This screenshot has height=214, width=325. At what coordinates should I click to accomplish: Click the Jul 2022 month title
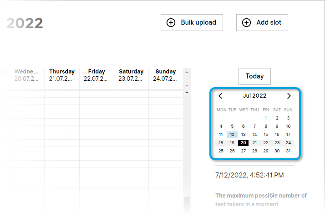pyautogui.click(x=254, y=96)
